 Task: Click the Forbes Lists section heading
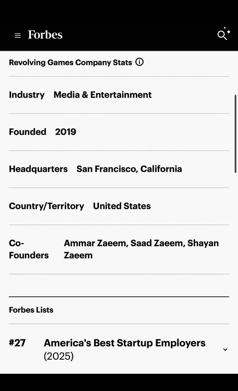[x=31, y=310]
